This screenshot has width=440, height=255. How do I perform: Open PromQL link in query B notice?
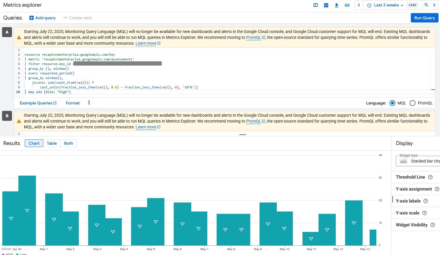255,121
